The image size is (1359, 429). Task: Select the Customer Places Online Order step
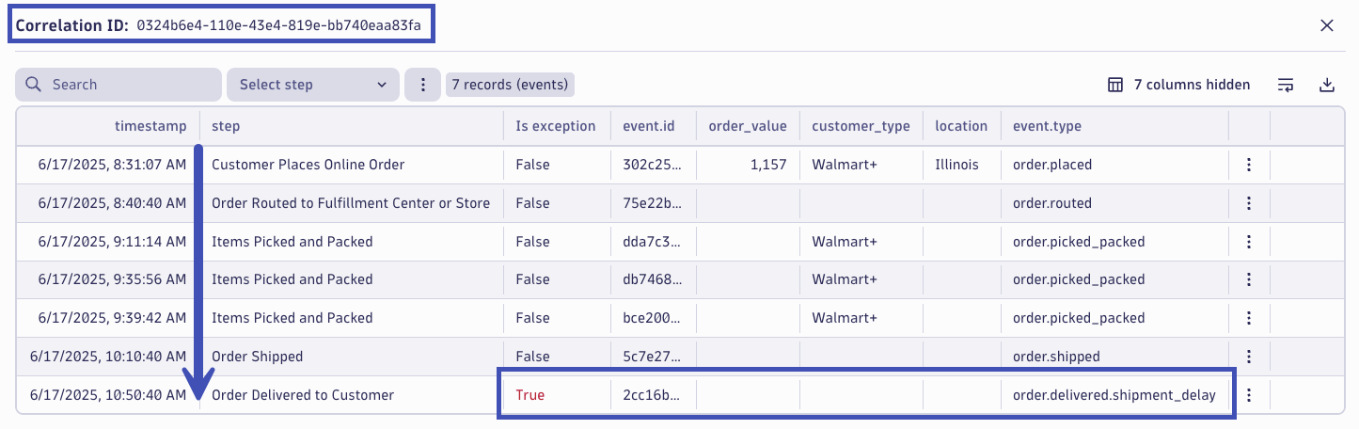click(x=308, y=165)
